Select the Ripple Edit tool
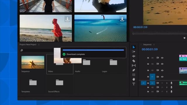This screenshot has width=187, height=105. [134, 56]
